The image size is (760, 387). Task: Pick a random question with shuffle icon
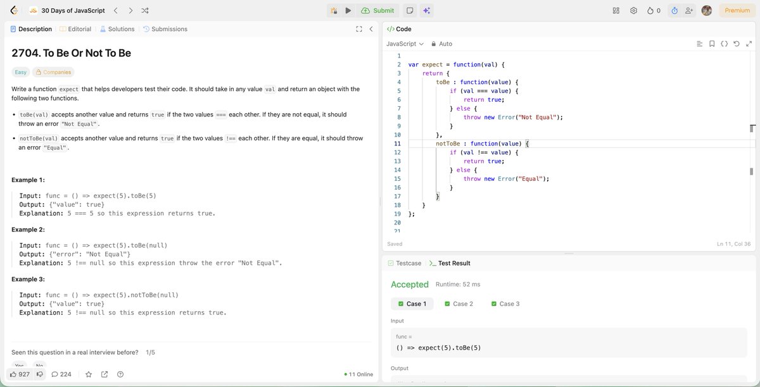click(145, 10)
